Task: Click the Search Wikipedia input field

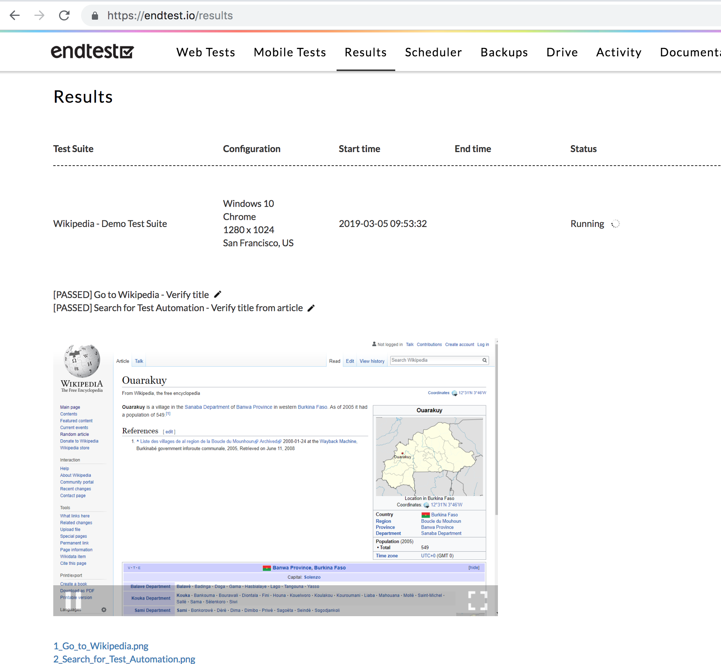Action: tap(428, 360)
